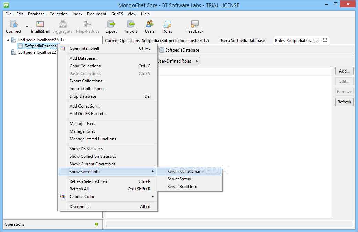Select the SoftpediaDatabase tree item
The height and width of the screenshot is (232, 358).
pos(38,46)
